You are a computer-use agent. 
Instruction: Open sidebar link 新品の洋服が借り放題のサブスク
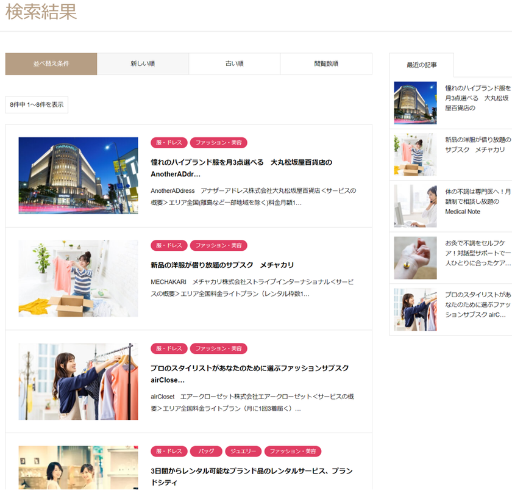(478, 145)
